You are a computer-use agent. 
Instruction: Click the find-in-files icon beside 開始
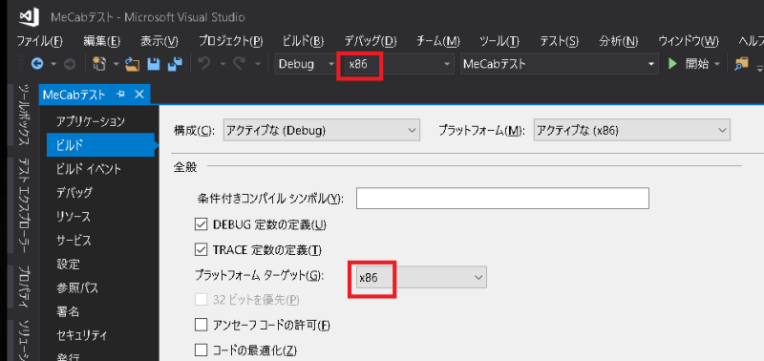click(x=741, y=64)
